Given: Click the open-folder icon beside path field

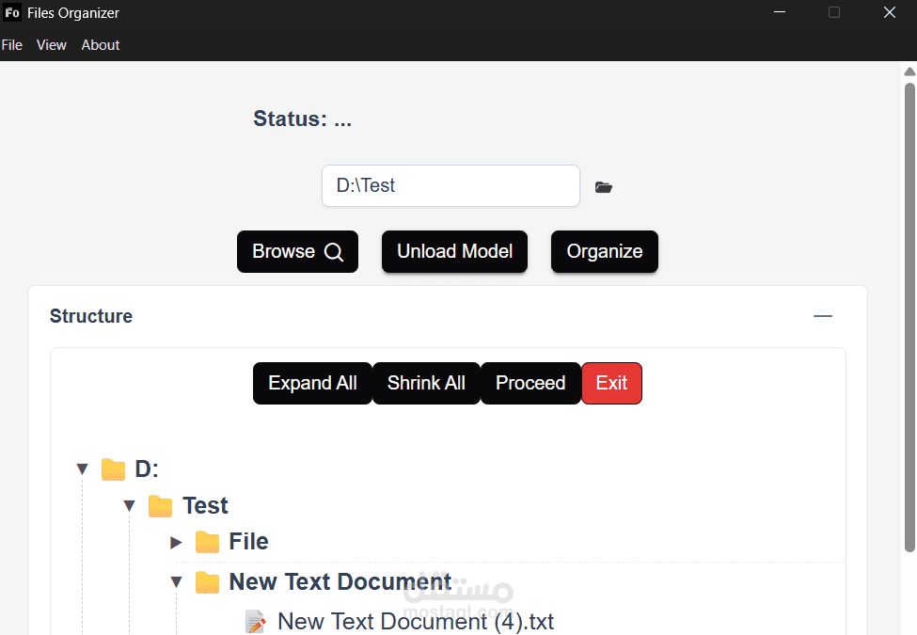Looking at the screenshot, I should (604, 187).
